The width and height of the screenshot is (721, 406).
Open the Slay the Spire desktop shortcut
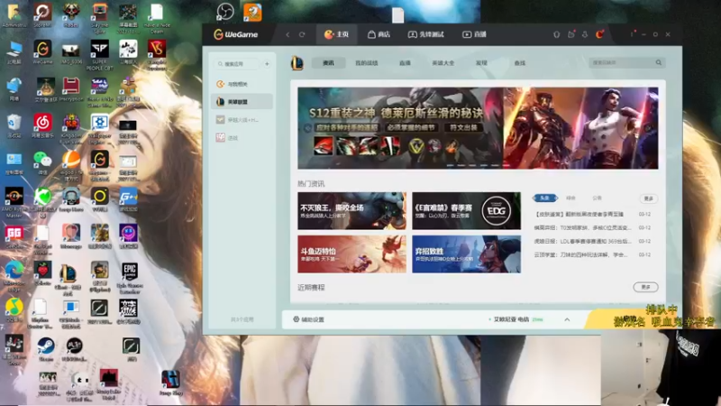tap(99, 18)
